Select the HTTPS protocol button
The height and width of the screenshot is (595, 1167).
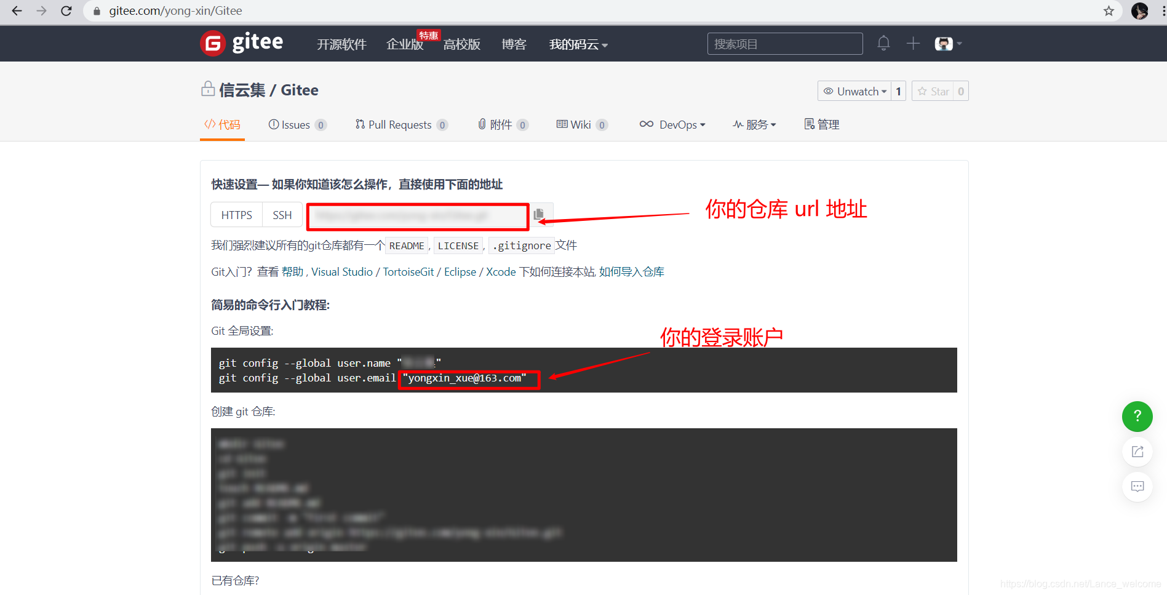[237, 215]
